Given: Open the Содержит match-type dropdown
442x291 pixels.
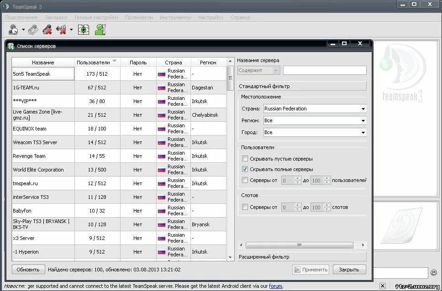Looking at the screenshot, I should tap(258, 70).
